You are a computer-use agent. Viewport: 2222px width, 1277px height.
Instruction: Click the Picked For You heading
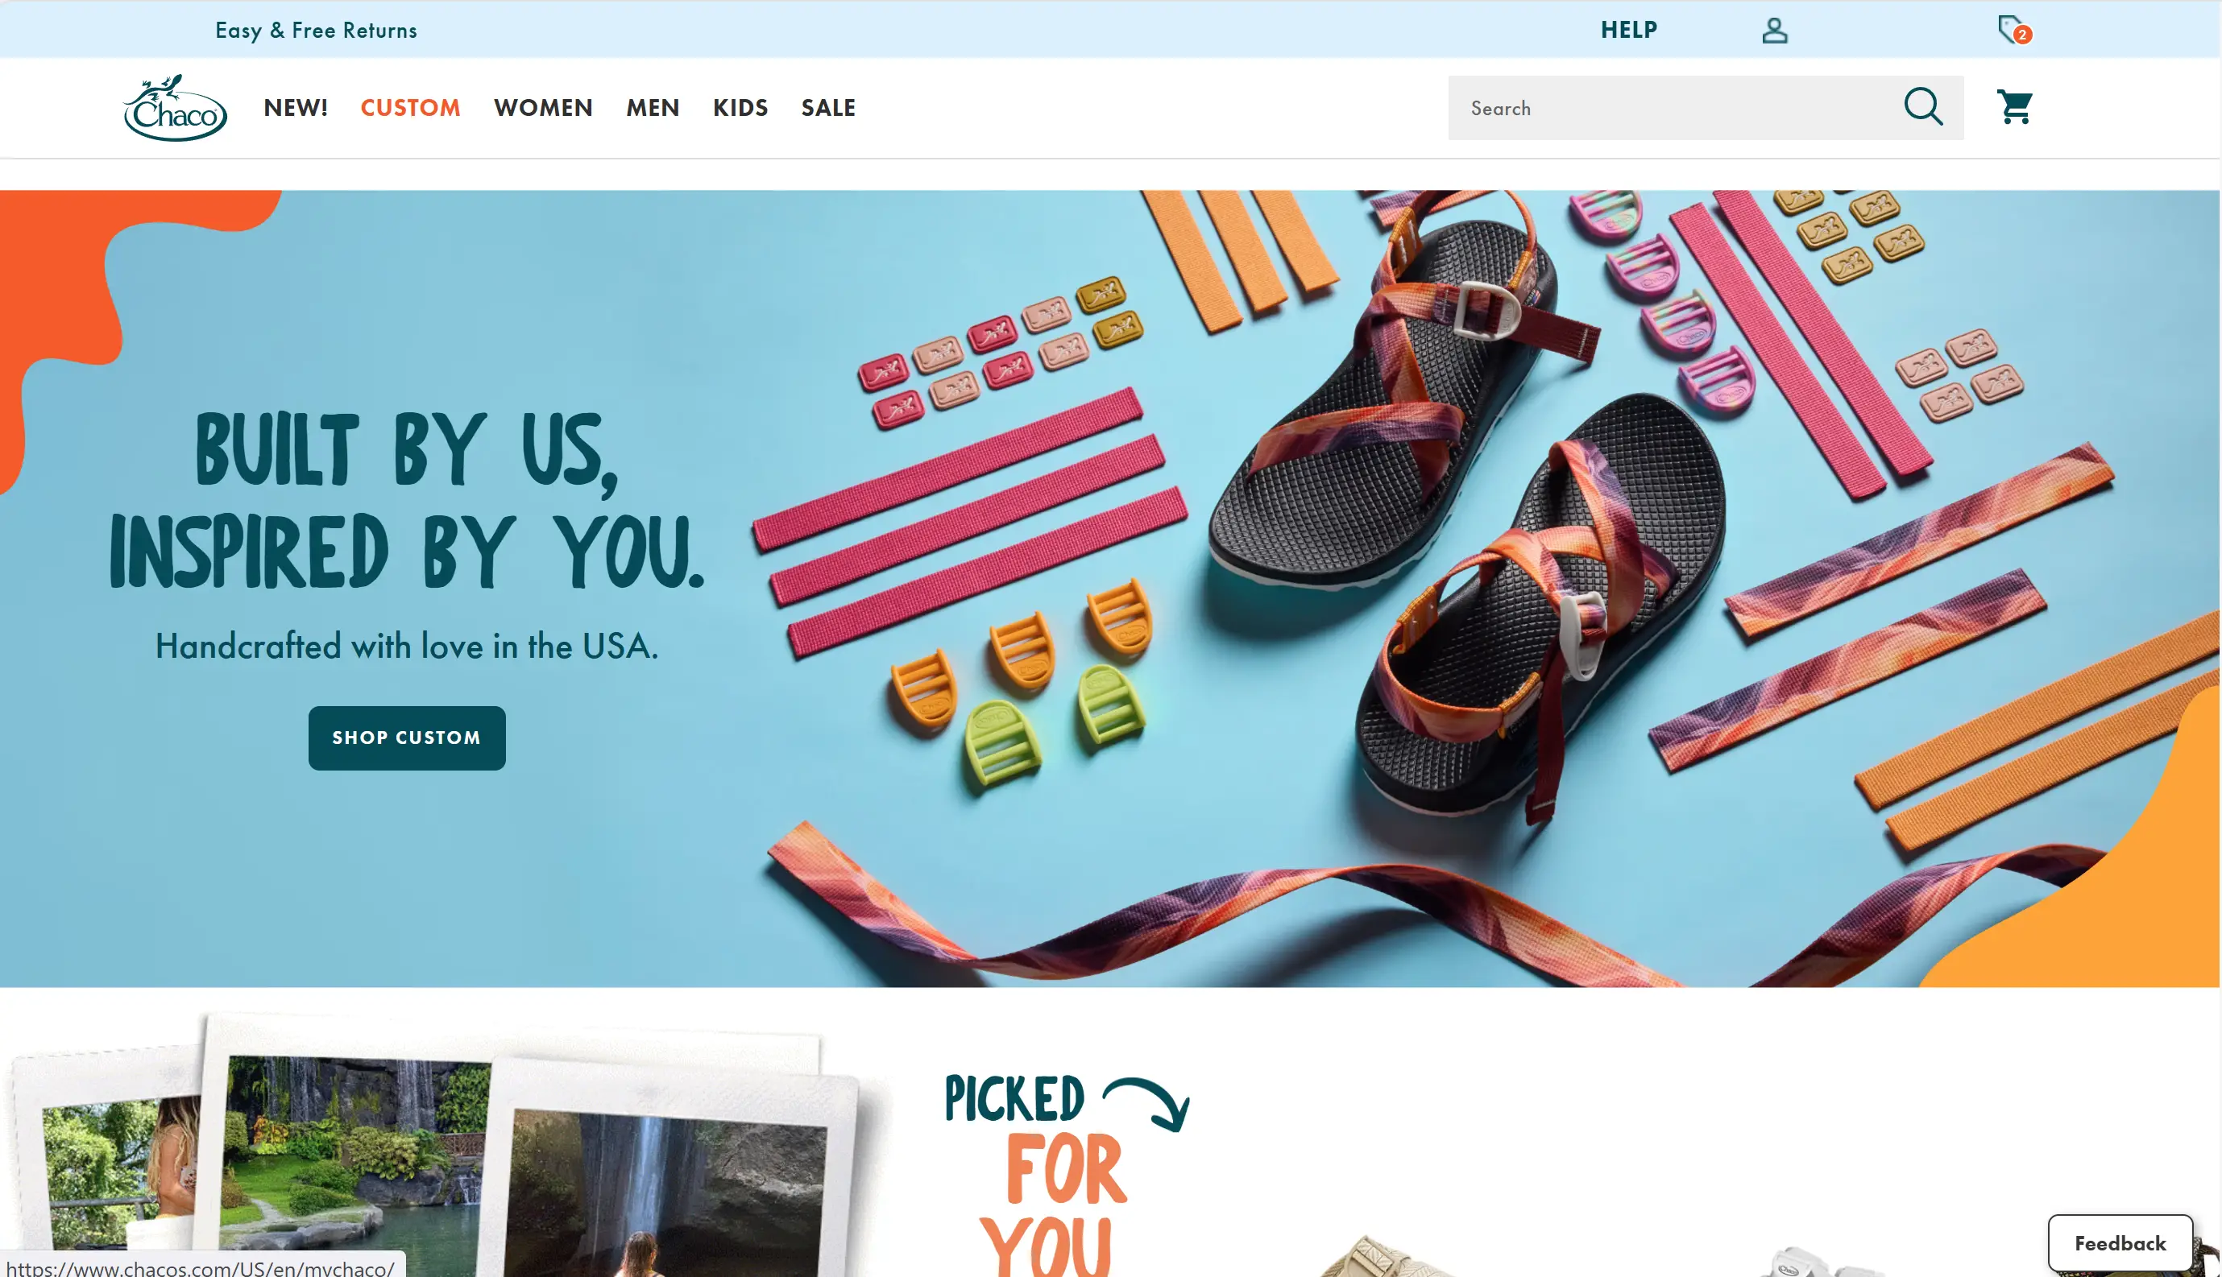pos(1066,1173)
